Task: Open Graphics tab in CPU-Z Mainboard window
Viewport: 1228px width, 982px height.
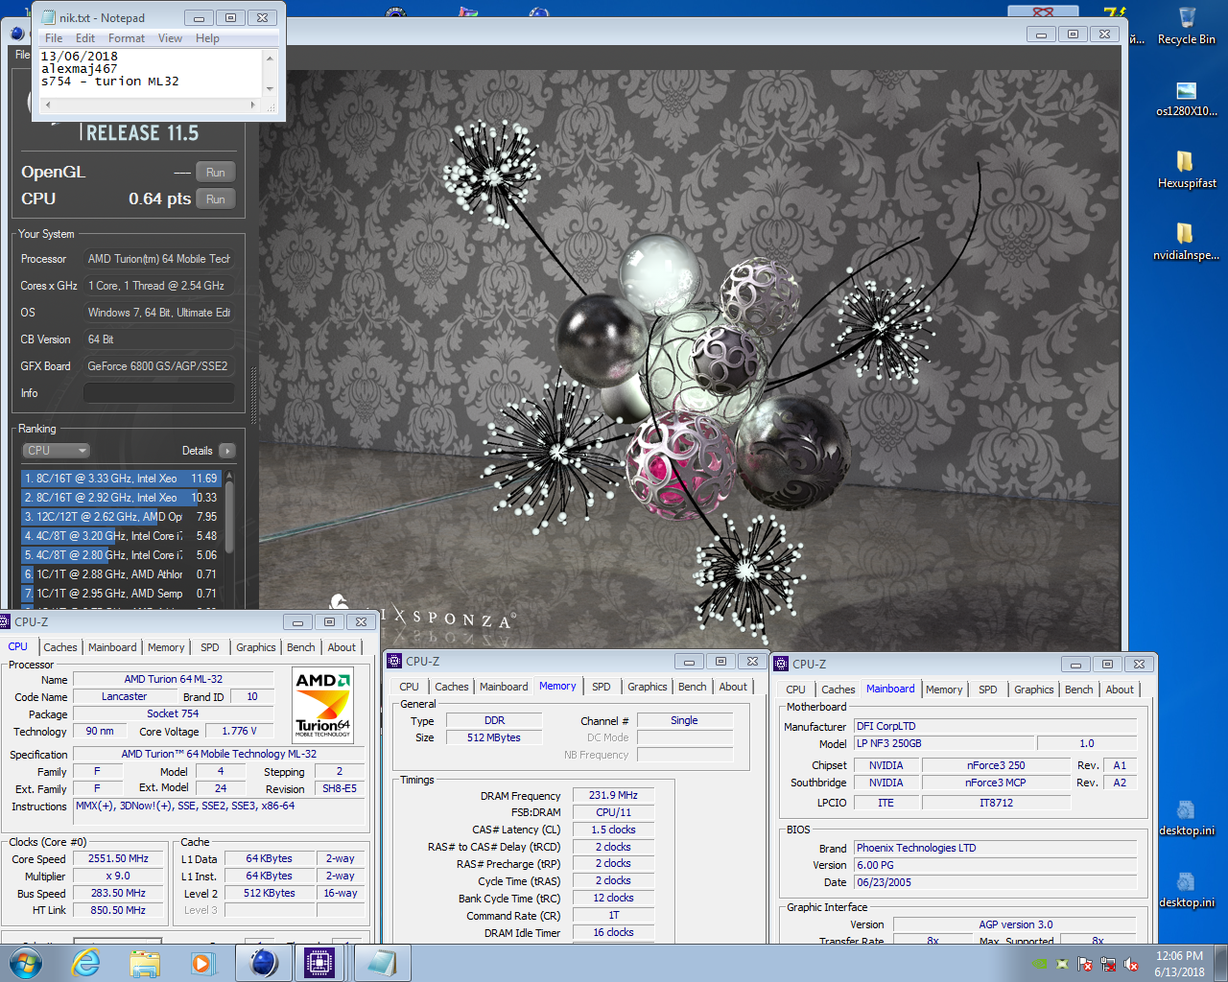Action: pos(1034,690)
